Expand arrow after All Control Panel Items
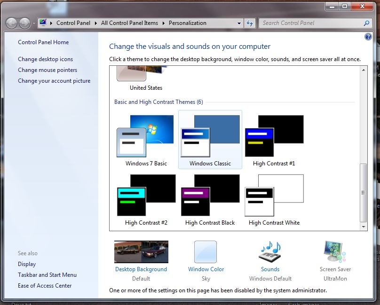380x305 pixels. [164, 23]
